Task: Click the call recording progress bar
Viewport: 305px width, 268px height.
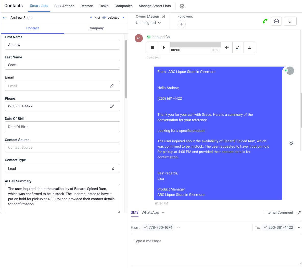Action: pos(195,45)
